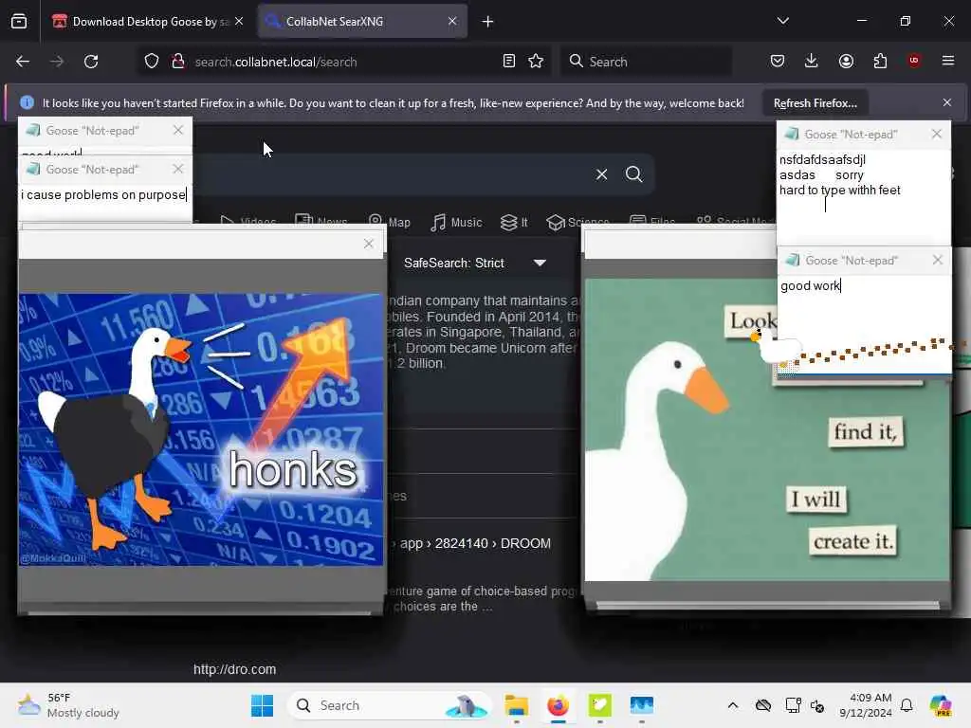Open a new browser tab
The height and width of the screenshot is (728, 971).
pos(488,22)
